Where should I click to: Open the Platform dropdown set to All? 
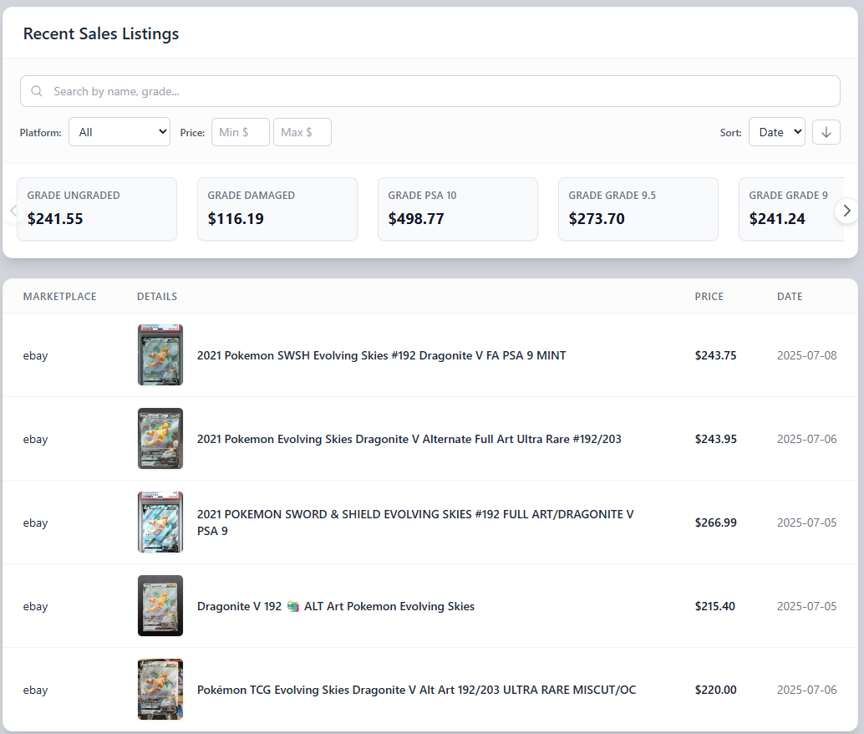pos(119,132)
